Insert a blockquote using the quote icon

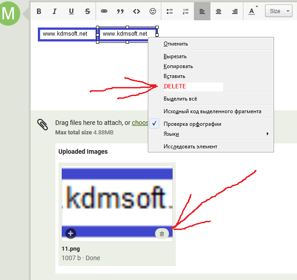pyautogui.click(x=120, y=11)
